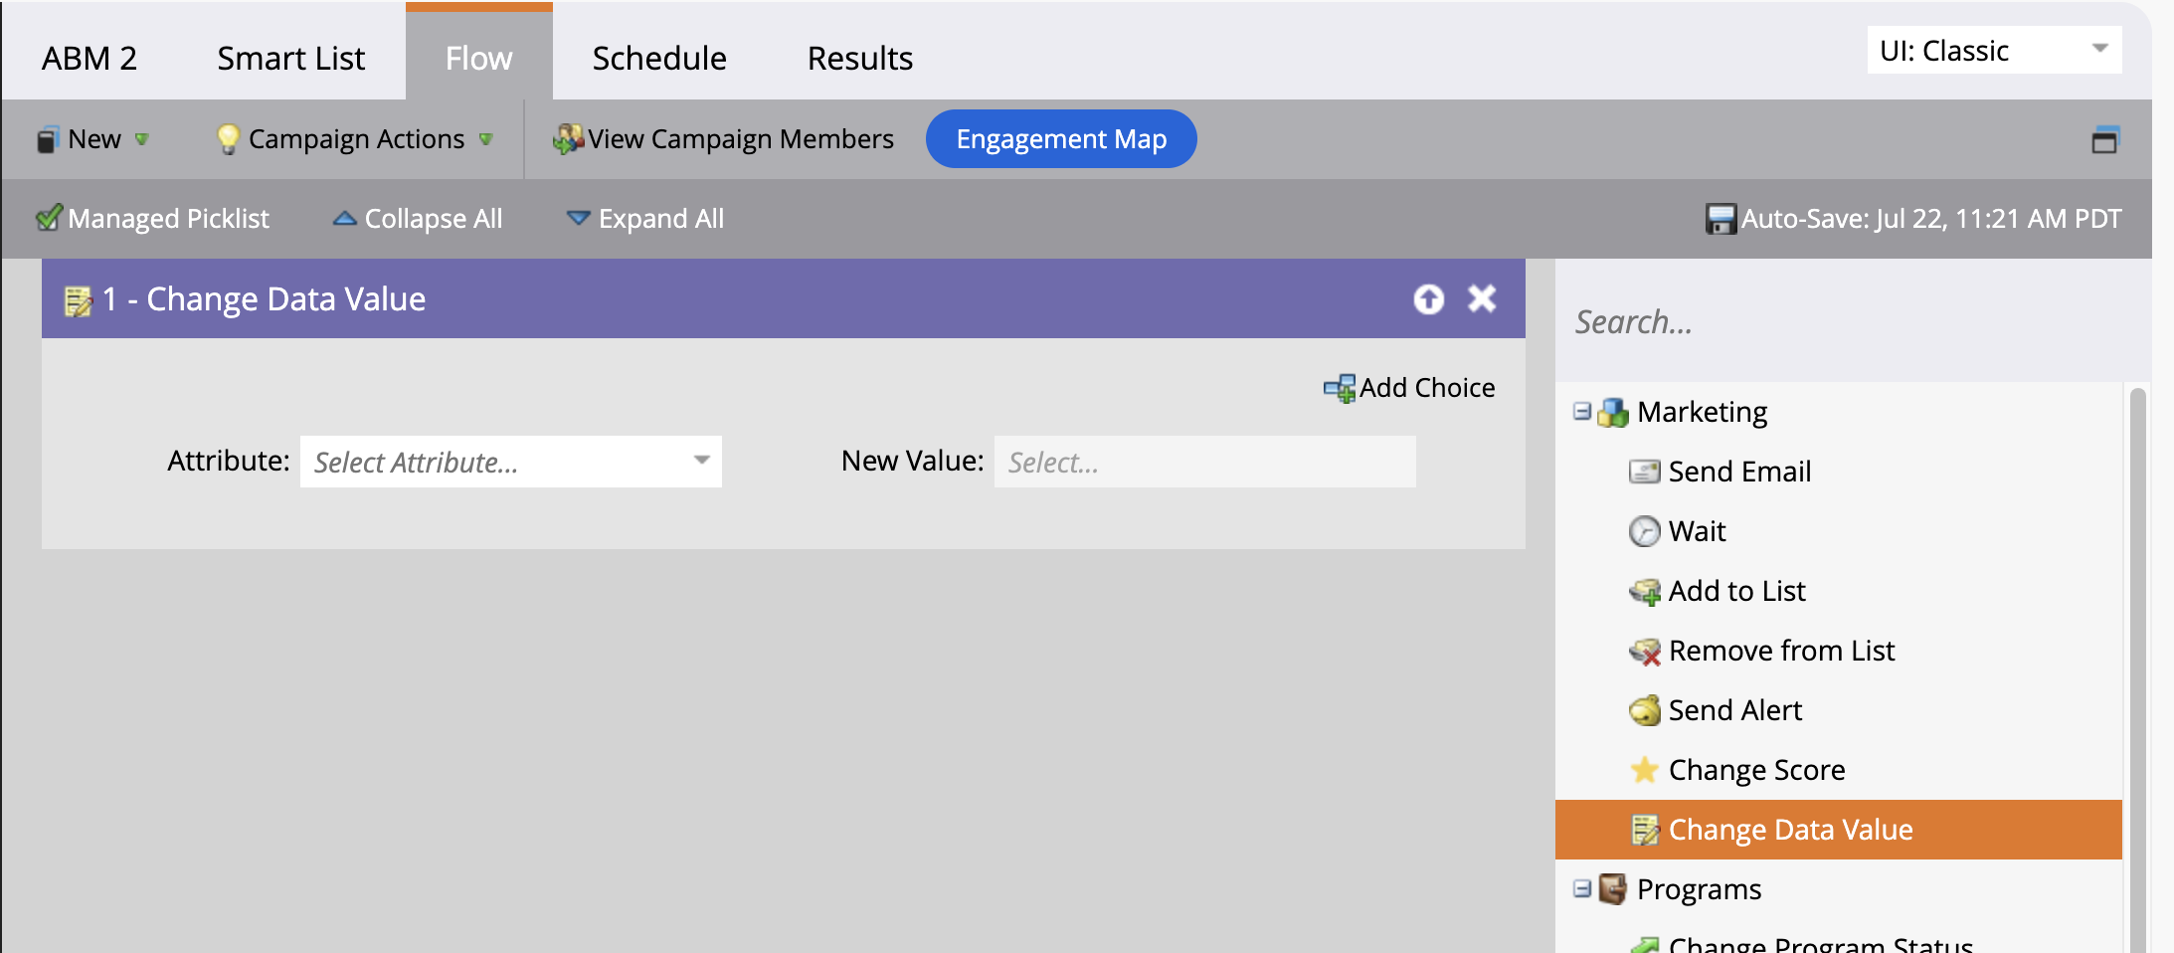Click the window restore icon in toolbar
This screenshot has height=953, width=2174.
click(x=2104, y=139)
